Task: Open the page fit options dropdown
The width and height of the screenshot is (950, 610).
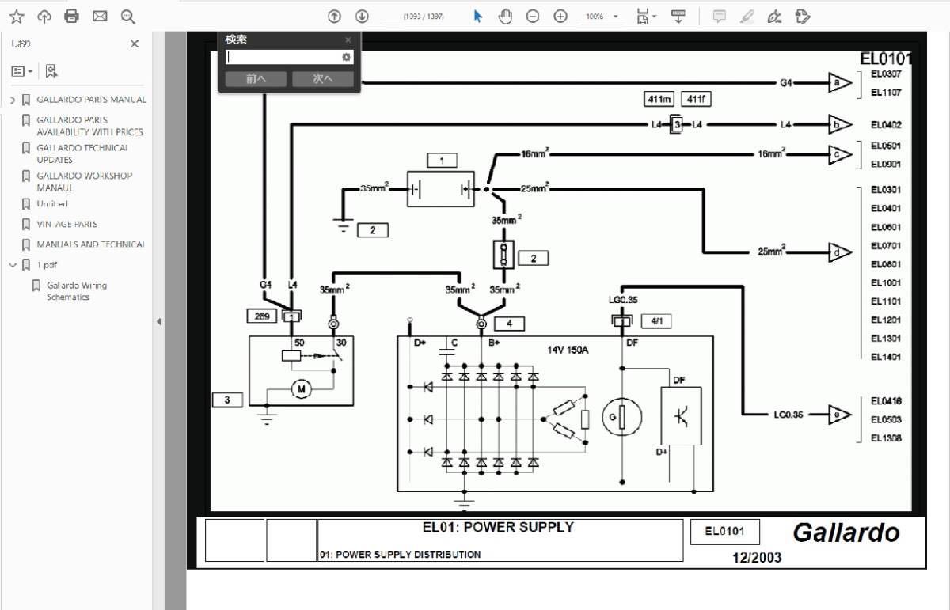Action: click(x=645, y=16)
